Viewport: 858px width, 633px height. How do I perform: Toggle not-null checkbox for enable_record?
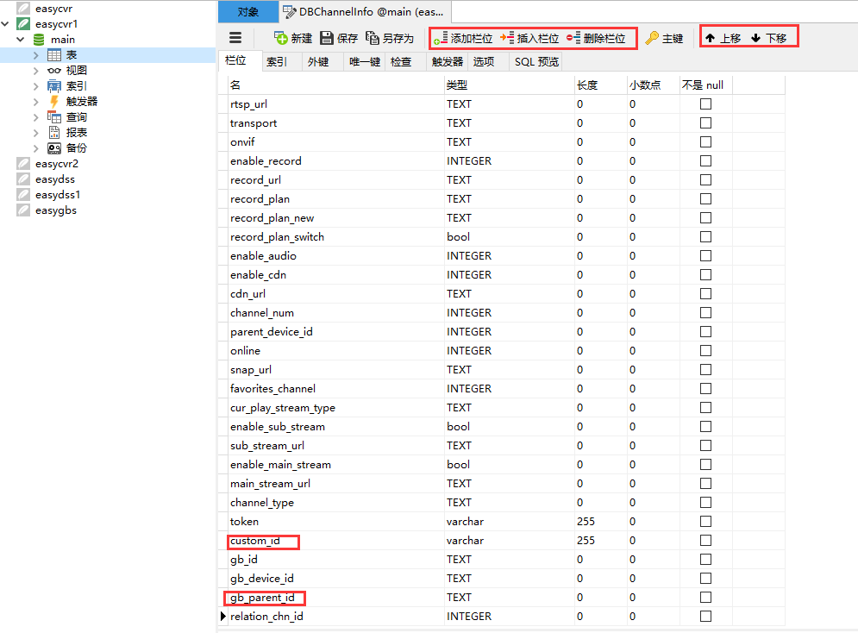(x=706, y=161)
